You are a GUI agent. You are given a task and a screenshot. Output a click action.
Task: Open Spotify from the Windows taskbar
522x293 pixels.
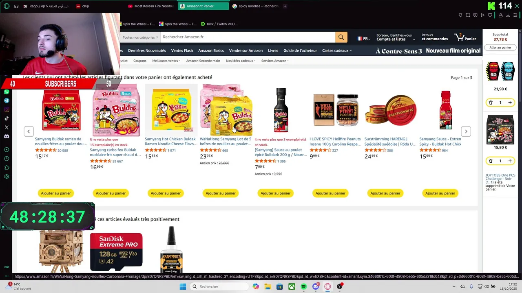click(x=303, y=286)
